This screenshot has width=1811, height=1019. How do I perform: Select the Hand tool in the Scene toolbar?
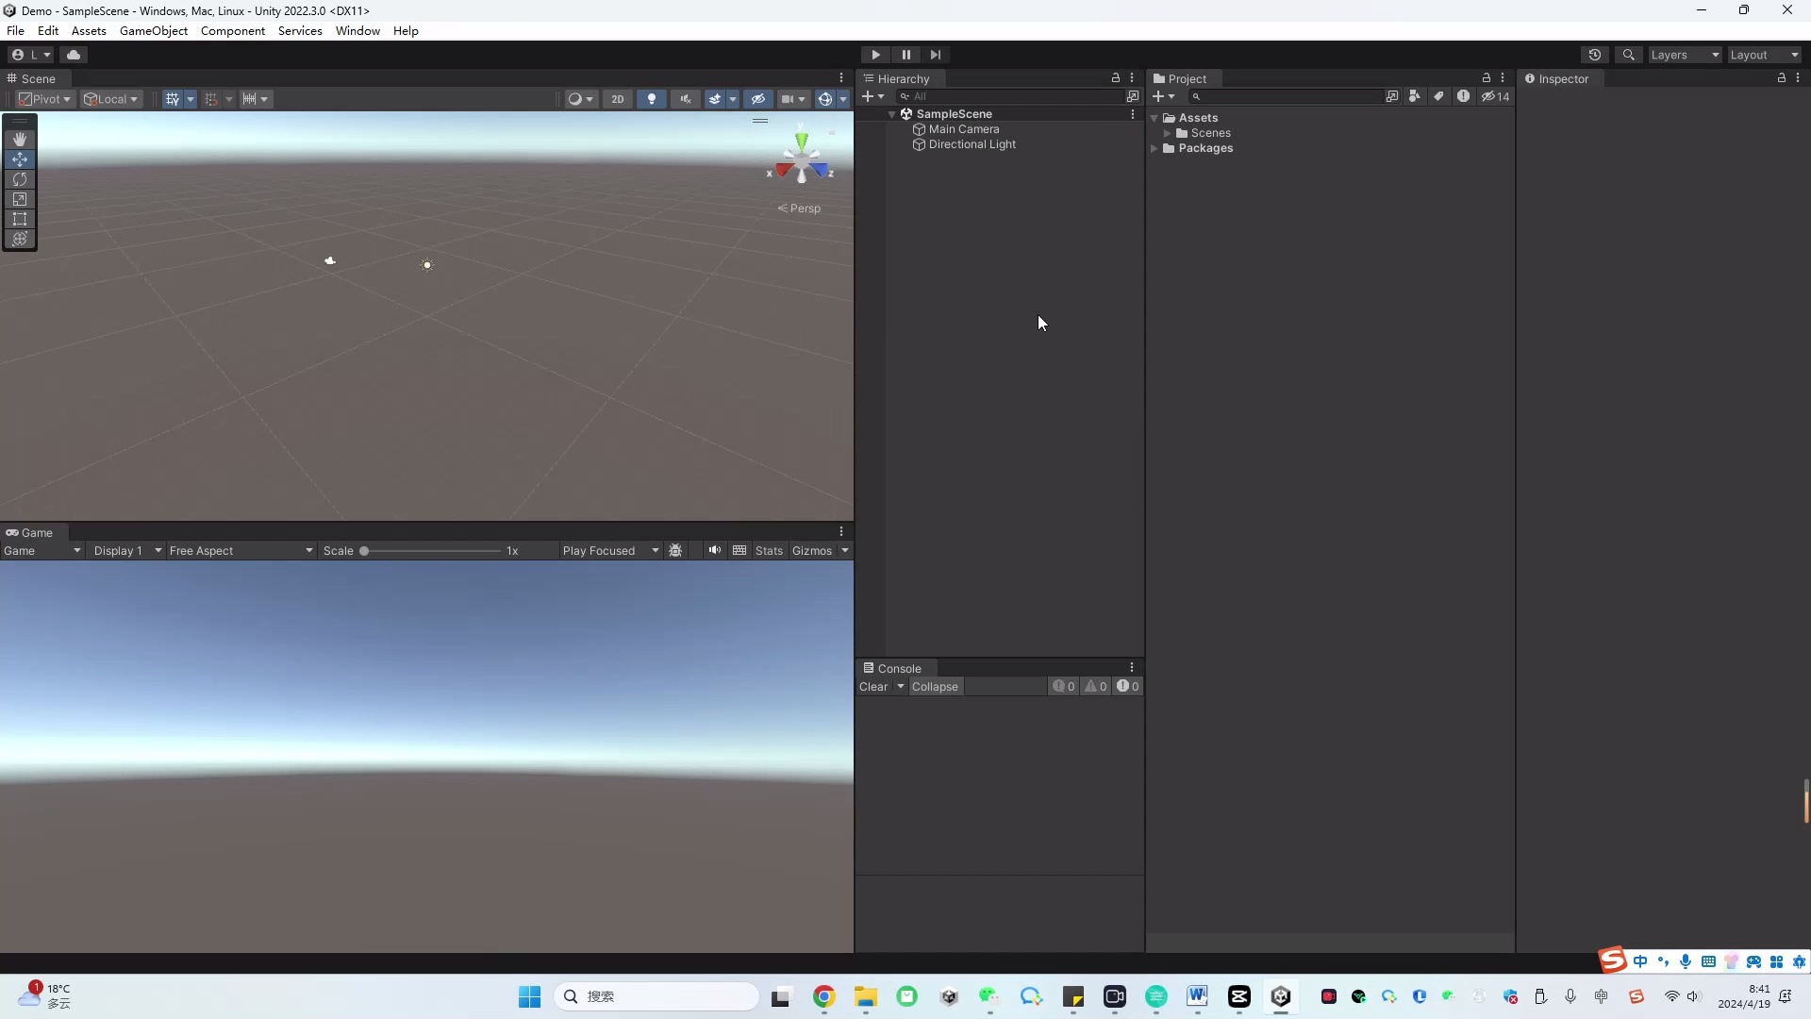20,139
